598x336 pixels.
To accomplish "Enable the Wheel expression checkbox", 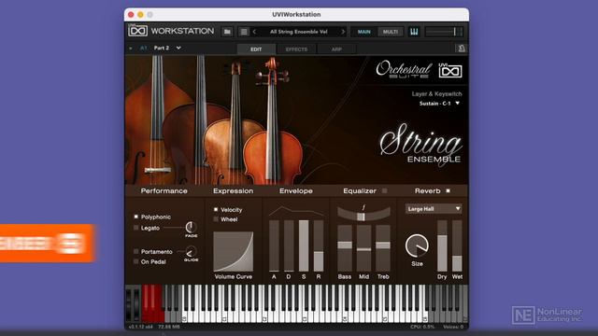I will tap(216, 219).
